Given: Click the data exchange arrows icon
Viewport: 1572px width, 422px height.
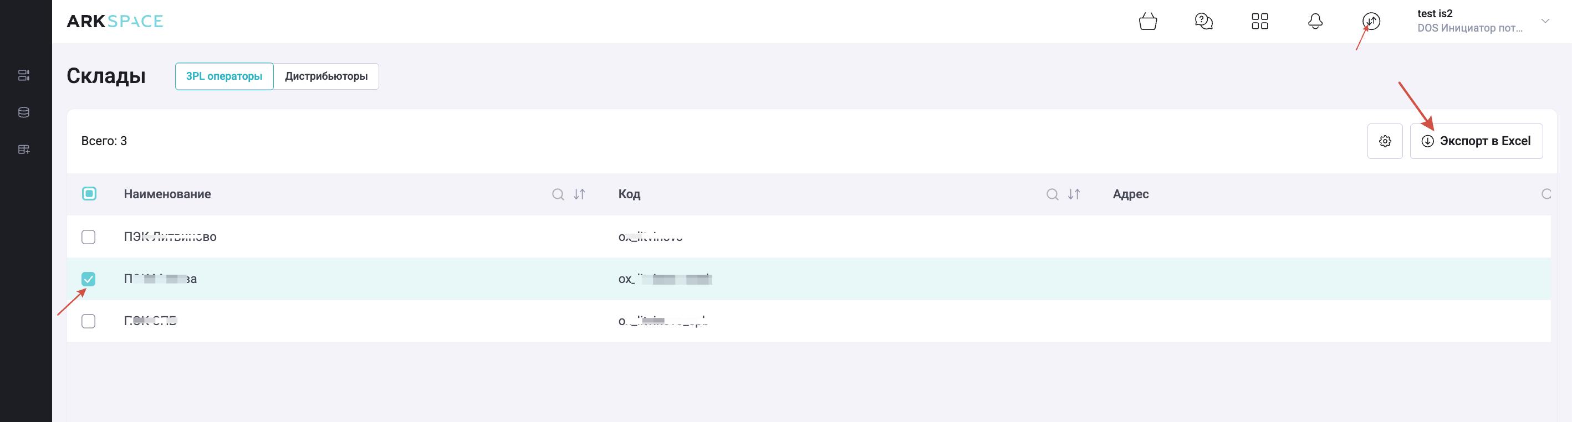Looking at the screenshot, I should coord(1371,22).
